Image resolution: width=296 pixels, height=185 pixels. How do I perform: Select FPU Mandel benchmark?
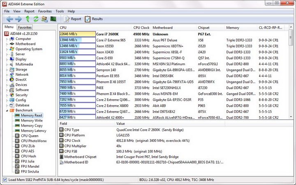[30, 166]
